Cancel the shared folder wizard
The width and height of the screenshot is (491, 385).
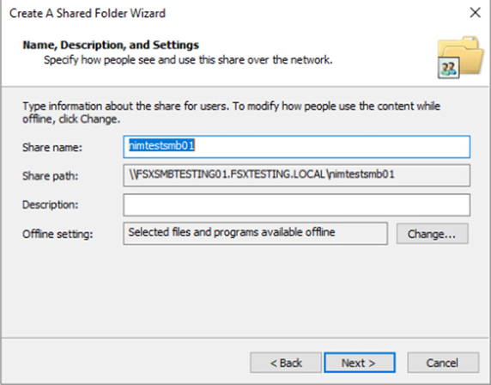tap(443, 363)
